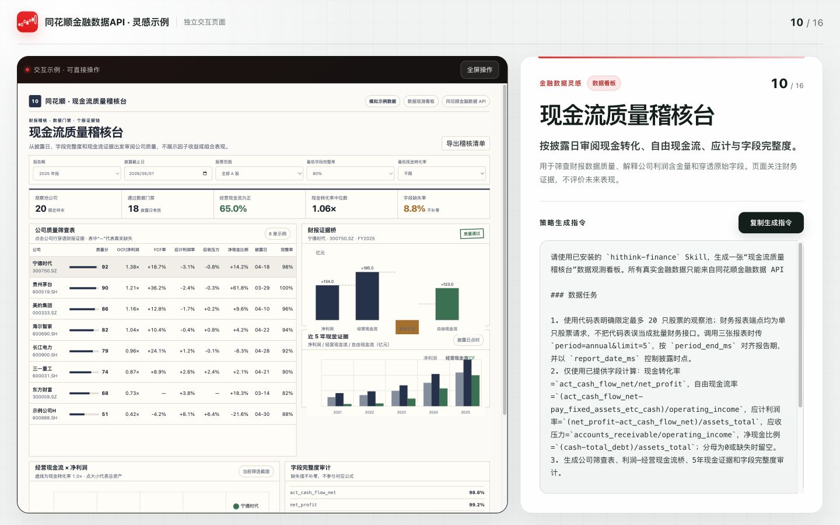Viewport: 840px width, 525px height.
Task: Click the +134.0 净利润 bar
Action: coord(327,302)
